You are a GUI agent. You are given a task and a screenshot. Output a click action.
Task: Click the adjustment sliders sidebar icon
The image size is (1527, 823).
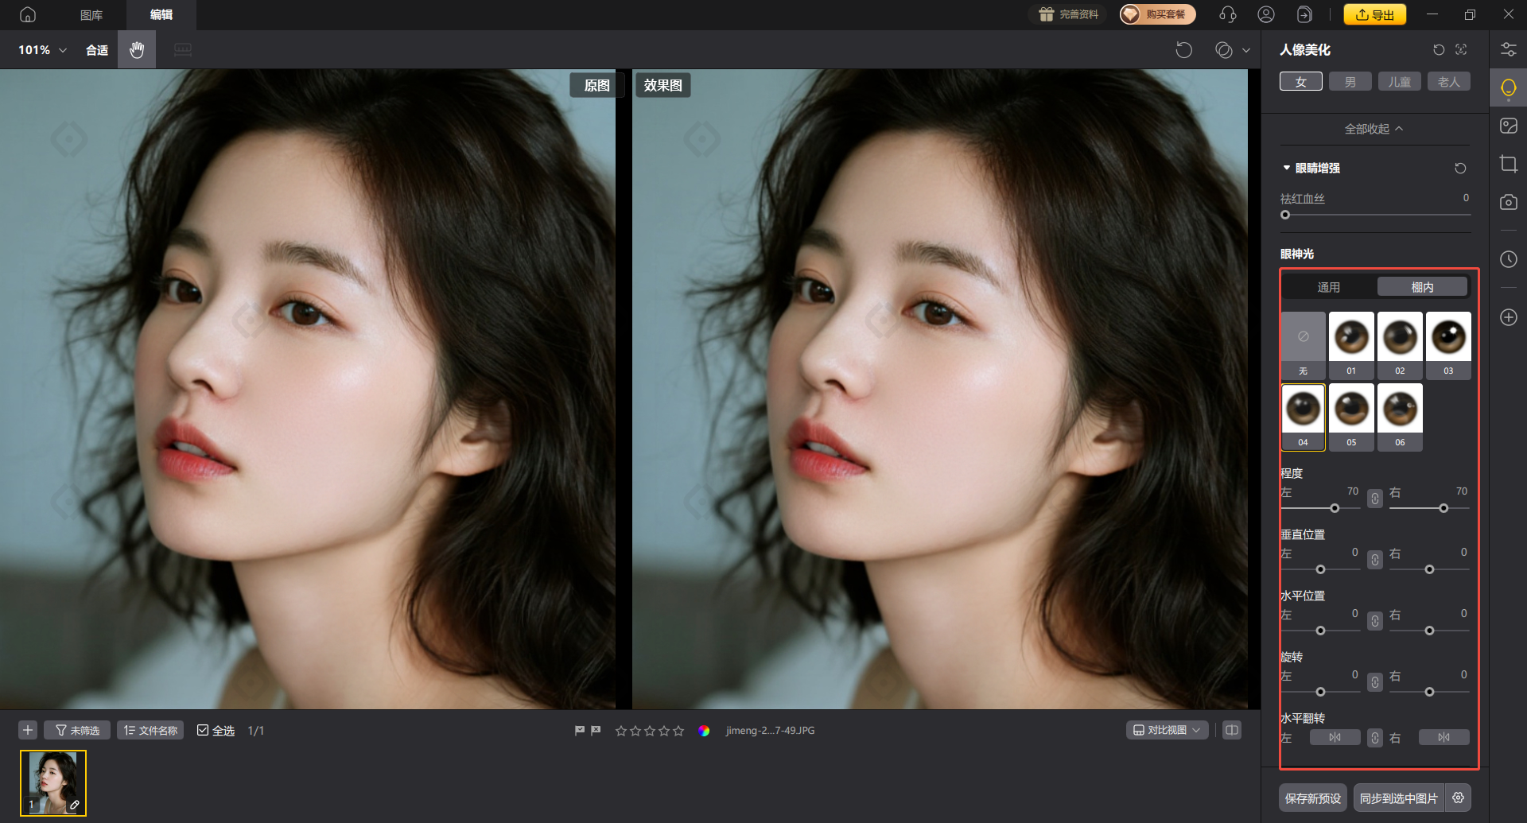point(1508,50)
